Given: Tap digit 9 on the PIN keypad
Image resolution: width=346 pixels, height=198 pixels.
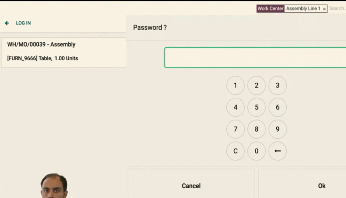Looking at the screenshot, I should [x=277, y=129].
